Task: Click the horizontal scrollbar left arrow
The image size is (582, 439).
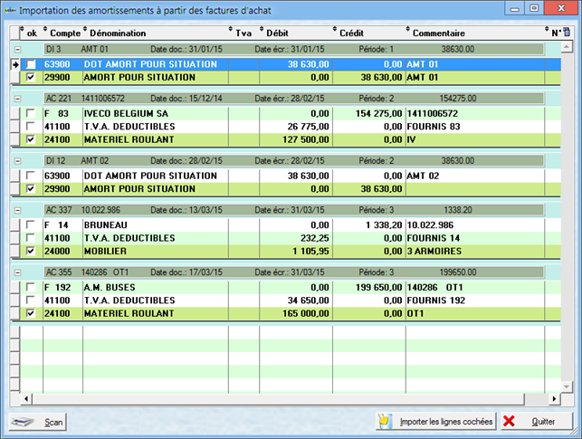Action: pyautogui.click(x=26, y=399)
